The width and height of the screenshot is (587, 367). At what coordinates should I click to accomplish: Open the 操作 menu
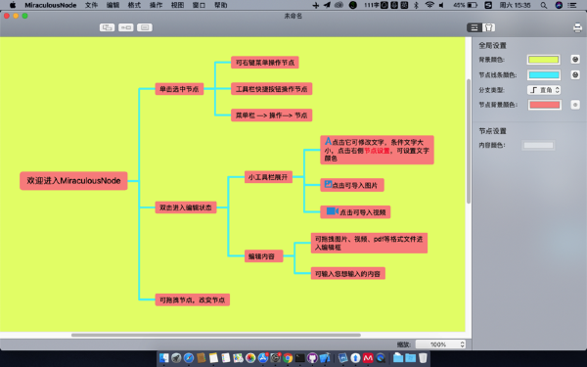pyautogui.click(x=156, y=5)
